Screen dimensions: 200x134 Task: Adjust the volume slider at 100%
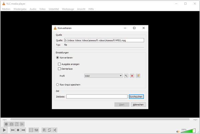pos(188,131)
